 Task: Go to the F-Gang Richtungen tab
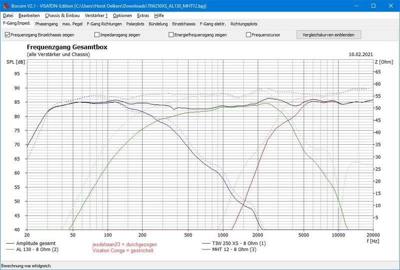[x=104, y=23]
